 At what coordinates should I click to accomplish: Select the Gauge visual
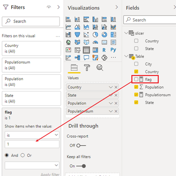tap(95, 42)
